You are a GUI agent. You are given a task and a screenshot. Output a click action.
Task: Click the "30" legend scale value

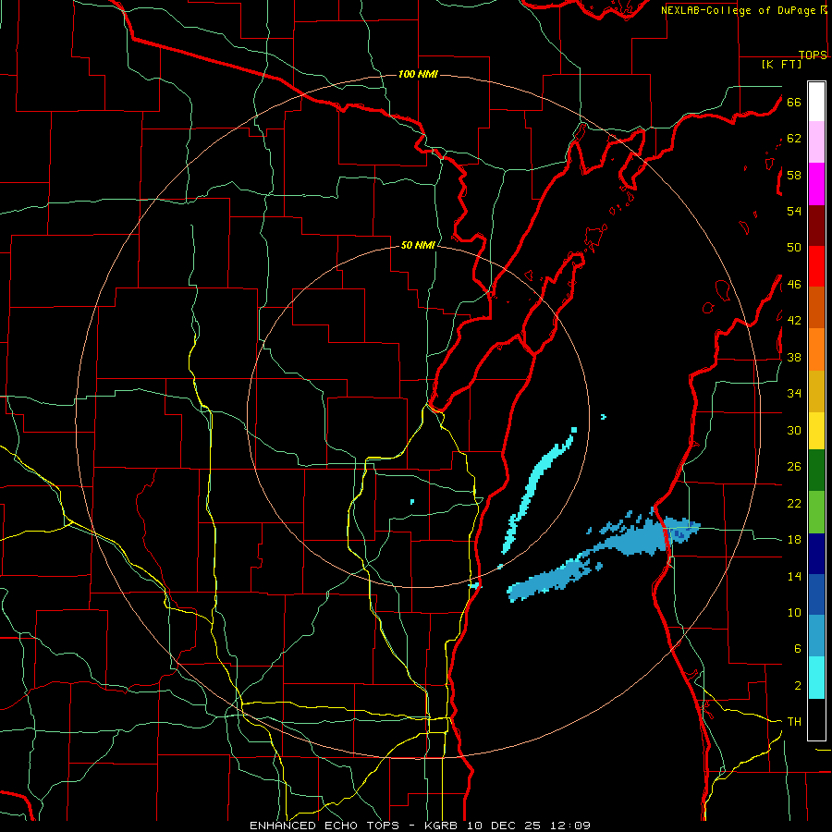(x=794, y=430)
